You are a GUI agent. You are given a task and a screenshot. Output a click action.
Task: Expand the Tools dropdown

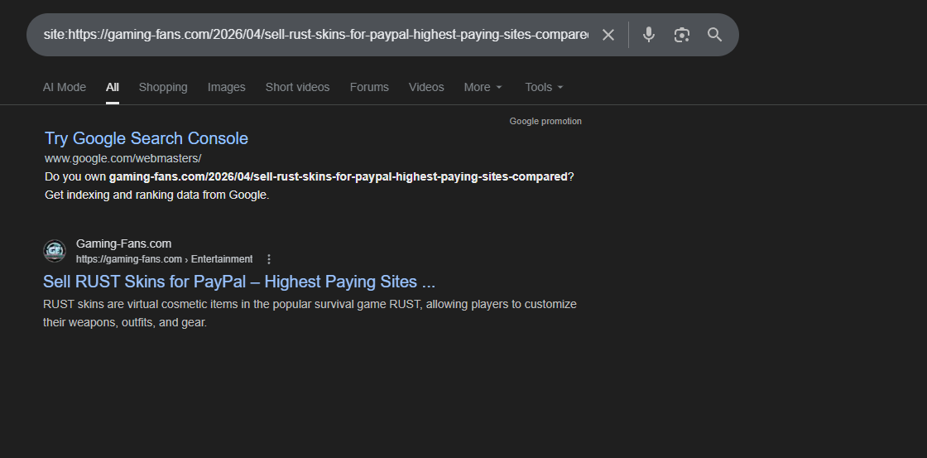[x=544, y=87]
